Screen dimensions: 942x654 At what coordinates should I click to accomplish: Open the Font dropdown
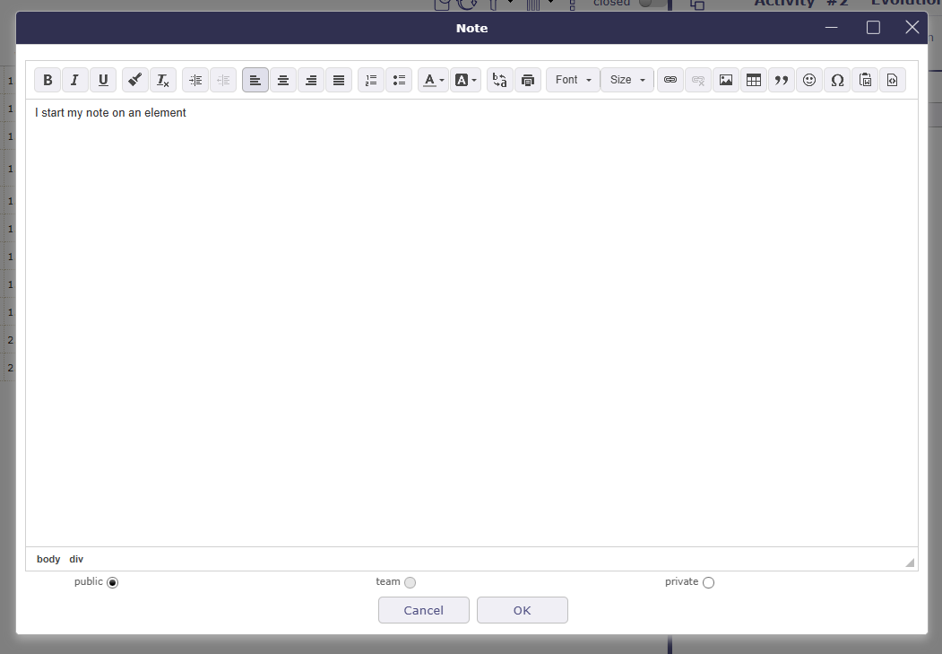[x=572, y=80]
